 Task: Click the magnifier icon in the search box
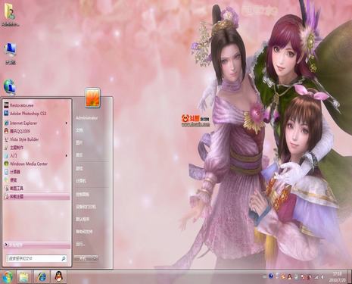pyautogui.click(x=64, y=258)
